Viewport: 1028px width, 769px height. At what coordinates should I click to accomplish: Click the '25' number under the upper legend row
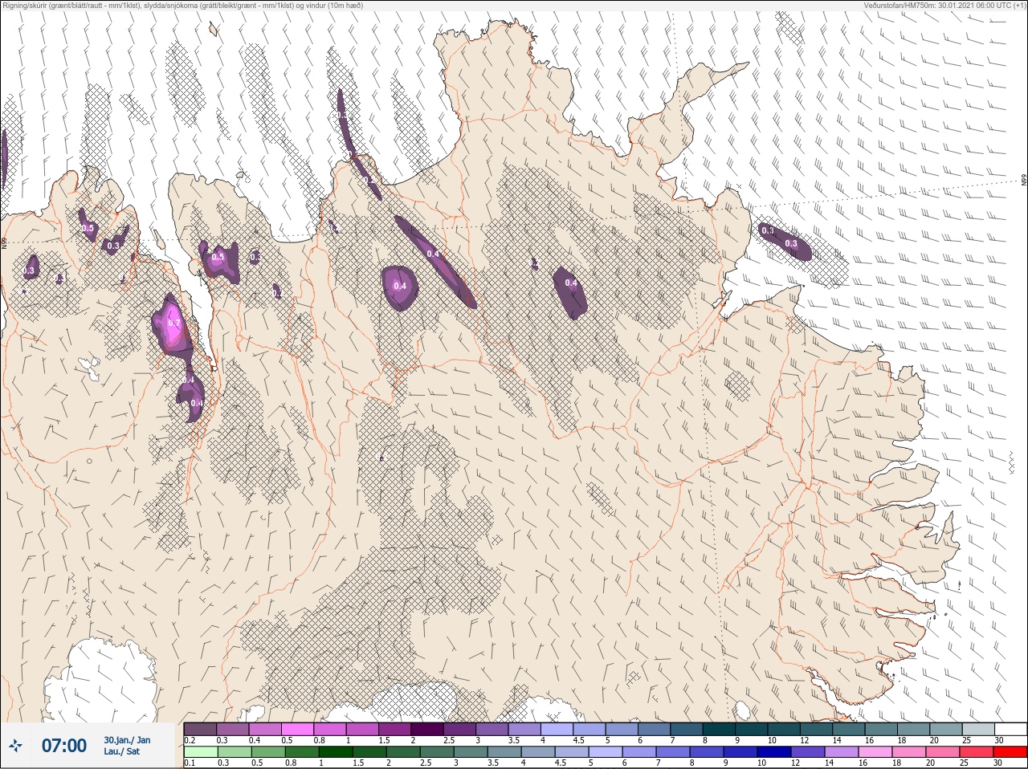pos(967,740)
